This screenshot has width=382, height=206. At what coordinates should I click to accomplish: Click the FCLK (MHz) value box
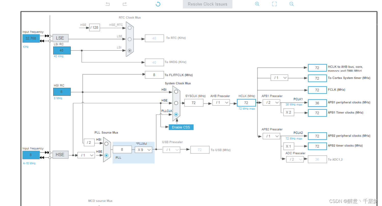(x=317, y=90)
